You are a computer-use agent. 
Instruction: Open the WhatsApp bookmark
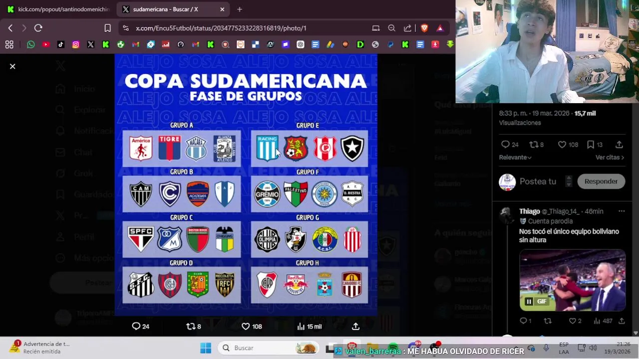tap(31, 45)
